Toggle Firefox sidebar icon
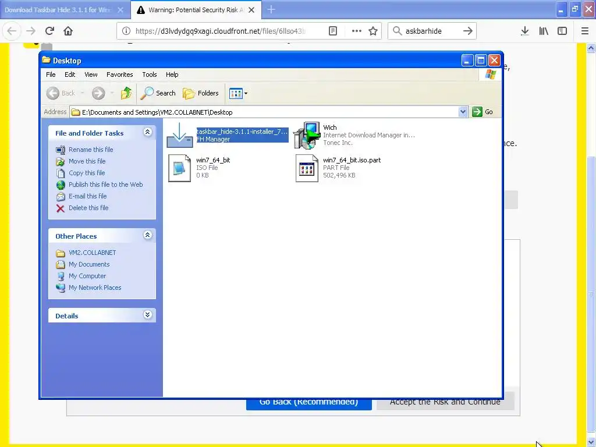The image size is (596, 447). click(562, 31)
